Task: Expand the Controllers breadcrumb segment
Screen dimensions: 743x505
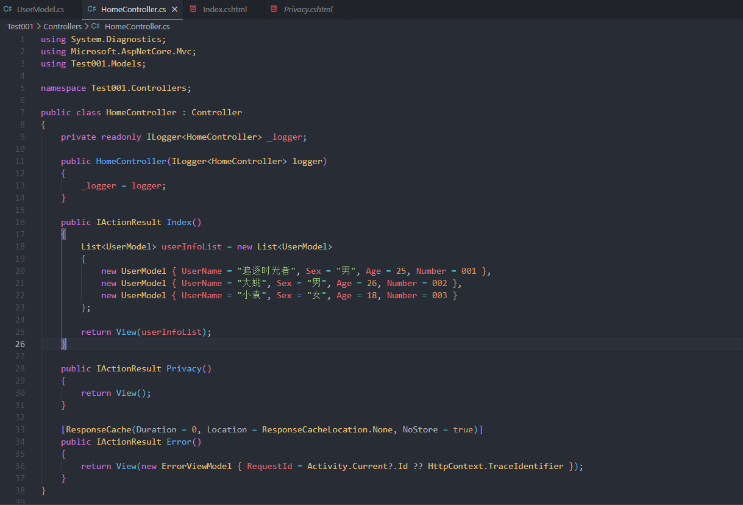Action: pyautogui.click(x=62, y=26)
